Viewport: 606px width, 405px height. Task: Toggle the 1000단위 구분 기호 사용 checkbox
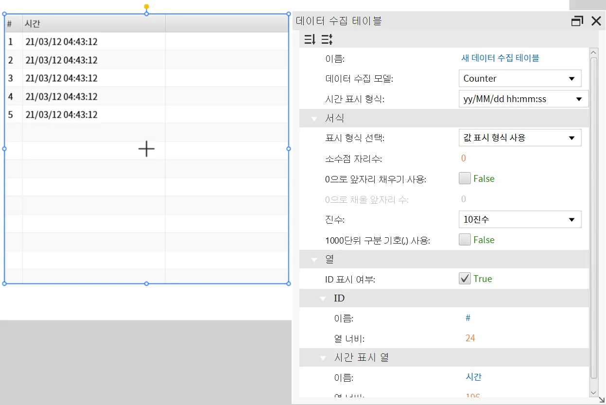tap(465, 240)
